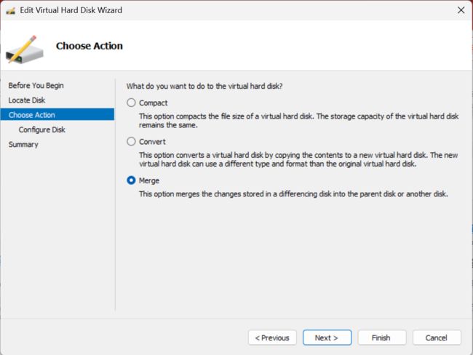
Task: Close the Edit Virtual Hard Disk Wizard
Action: [461, 10]
